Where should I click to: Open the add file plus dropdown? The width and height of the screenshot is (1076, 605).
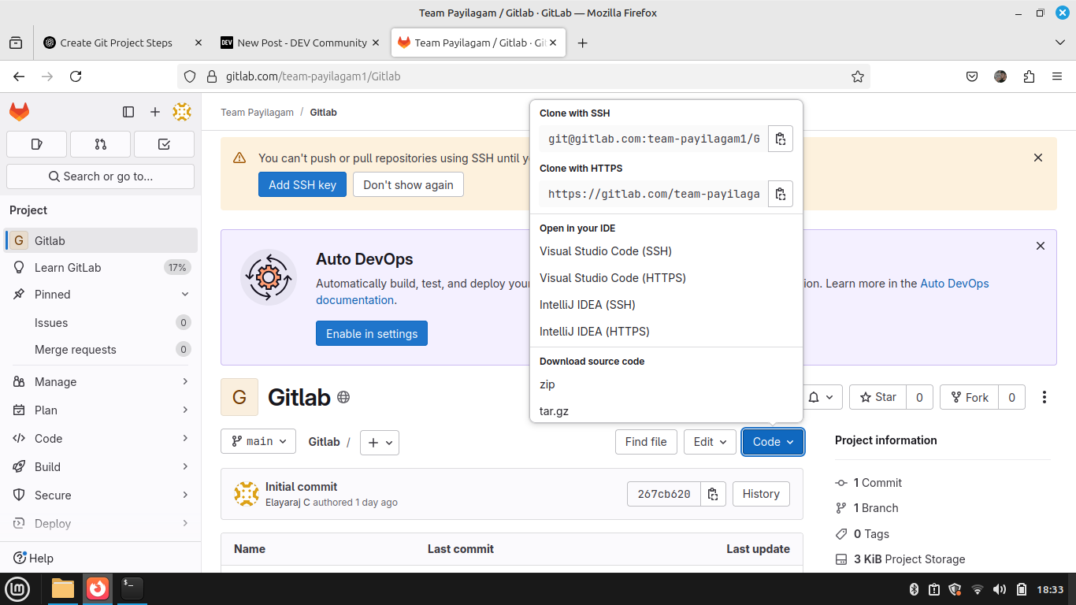coord(380,442)
